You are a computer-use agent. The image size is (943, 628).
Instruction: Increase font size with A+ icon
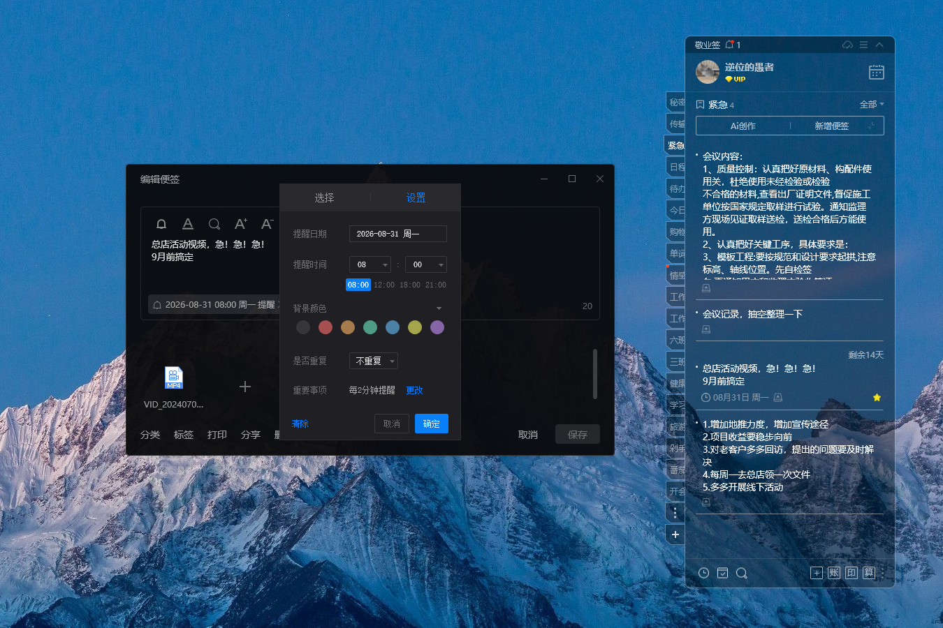(x=240, y=224)
